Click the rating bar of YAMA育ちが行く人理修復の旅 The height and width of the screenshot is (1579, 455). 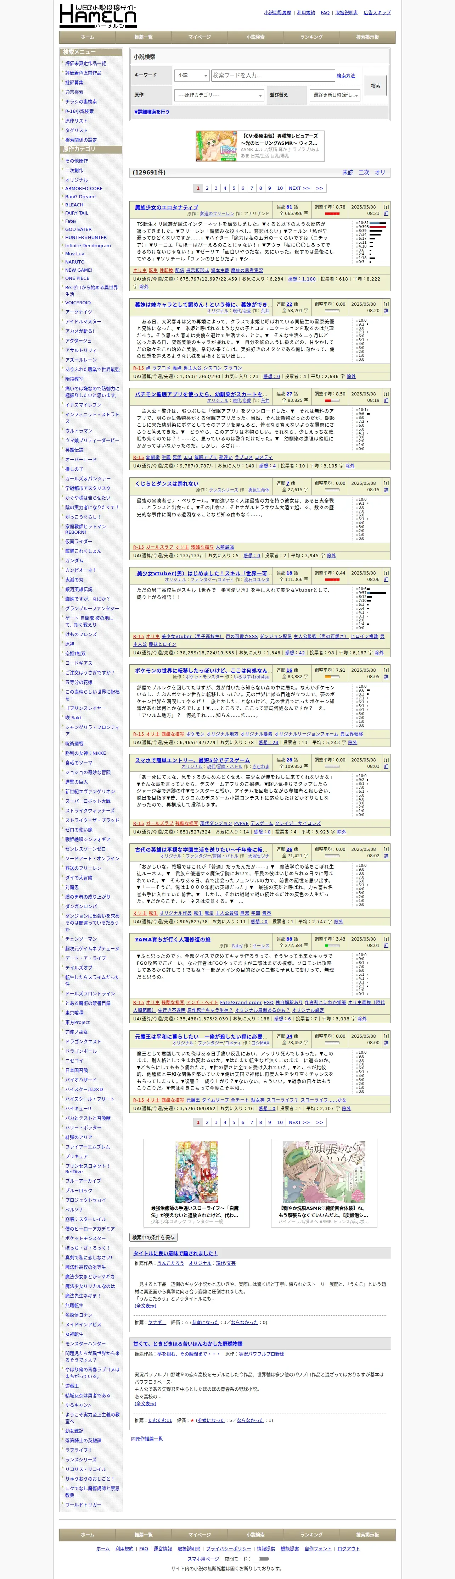click(332, 945)
